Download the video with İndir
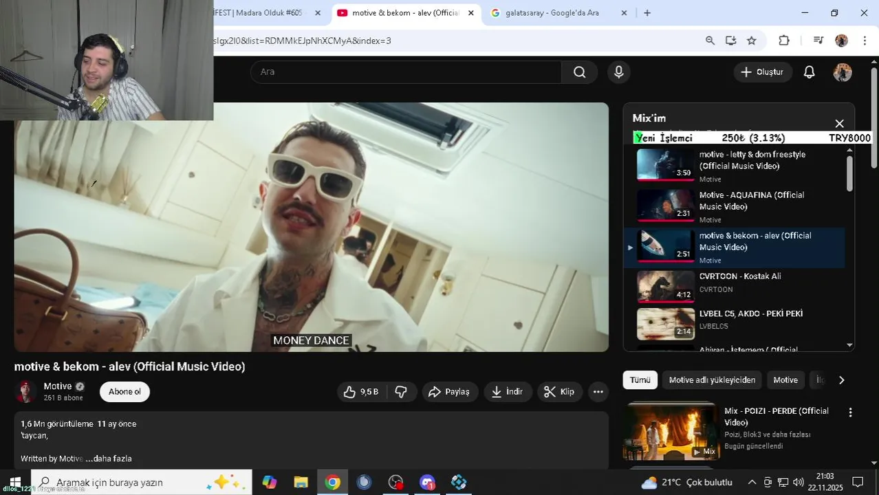The width and height of the screenshot is (879, 495). (x=508, y=392)
